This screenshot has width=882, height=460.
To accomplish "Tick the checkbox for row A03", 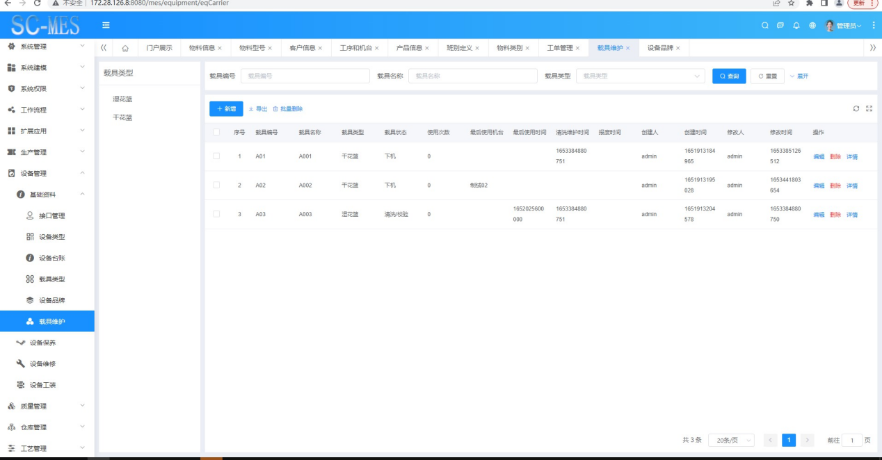I will (216, 214).
